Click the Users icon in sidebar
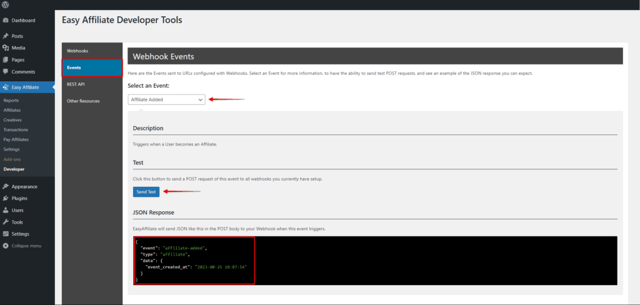Viewport: 640px width, 305px height. click(x=6, y=210)
